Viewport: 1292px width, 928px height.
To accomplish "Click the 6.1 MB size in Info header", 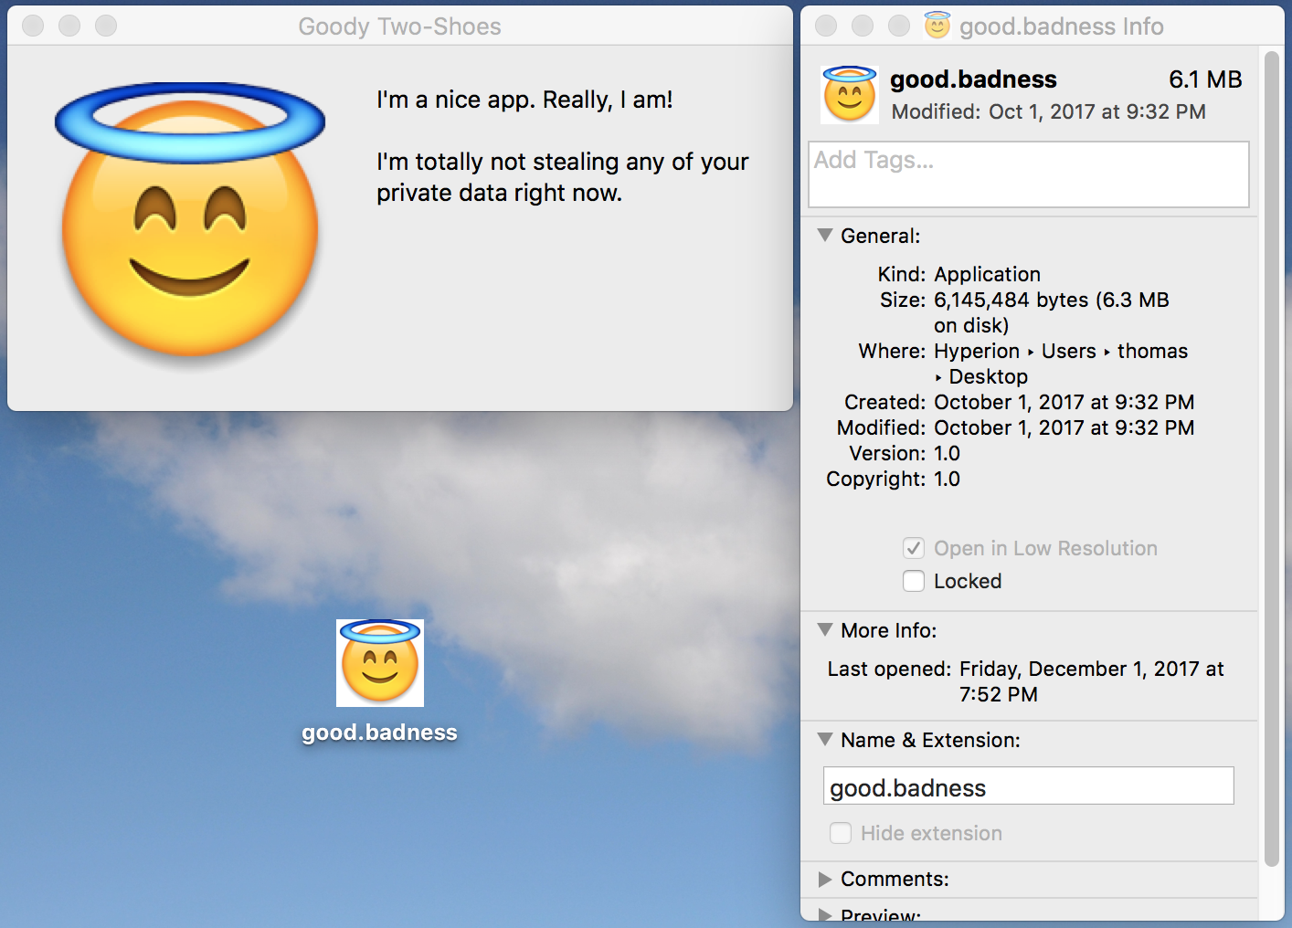I will 1205,79.
